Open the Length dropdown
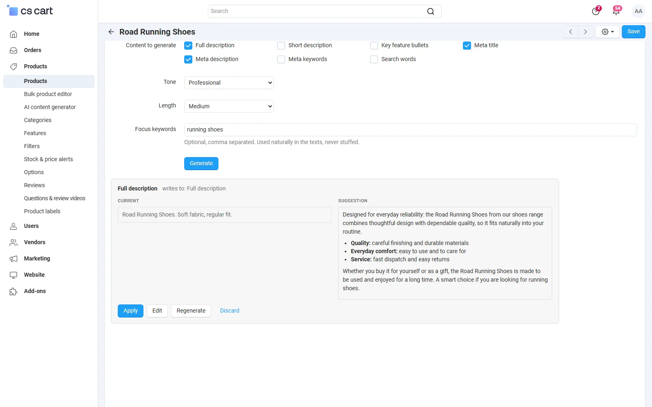The image size is (652, 407). pos(229,106)
